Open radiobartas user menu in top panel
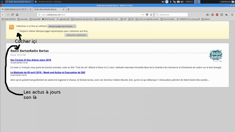The height and width of the screenshot is (132, 235). tap(227, 2)
